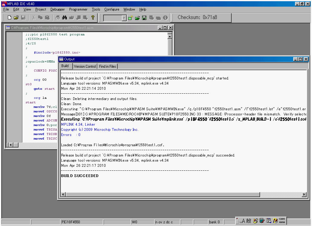This screenshot has height=226, width=312.
Task: Click the editor window's scroll up arrow
Action: coord(170,37)
